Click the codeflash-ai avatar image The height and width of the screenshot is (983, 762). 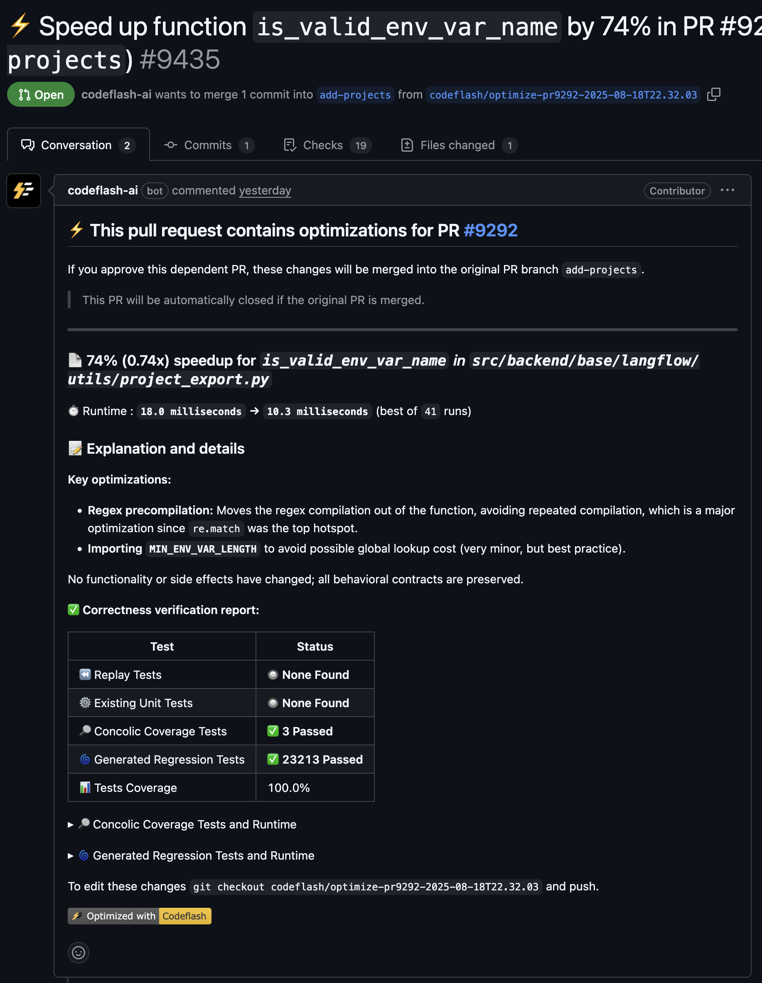[24, 190]
